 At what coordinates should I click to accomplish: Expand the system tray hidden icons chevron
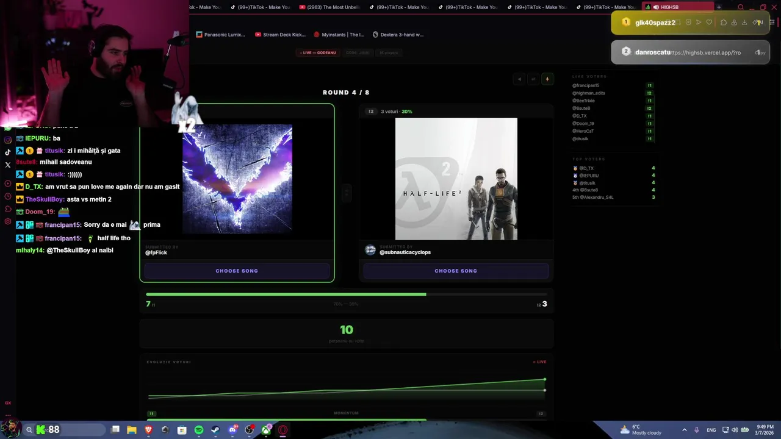coord(685,430)
